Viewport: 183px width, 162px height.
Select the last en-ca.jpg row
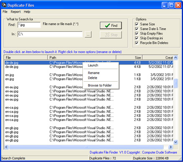89,120
